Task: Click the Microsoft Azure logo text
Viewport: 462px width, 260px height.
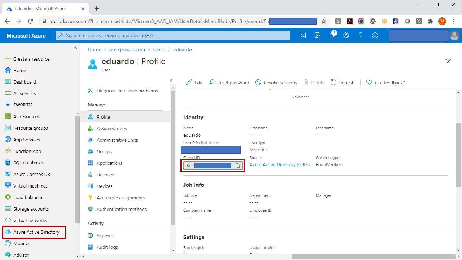Action: coord(26,35)
